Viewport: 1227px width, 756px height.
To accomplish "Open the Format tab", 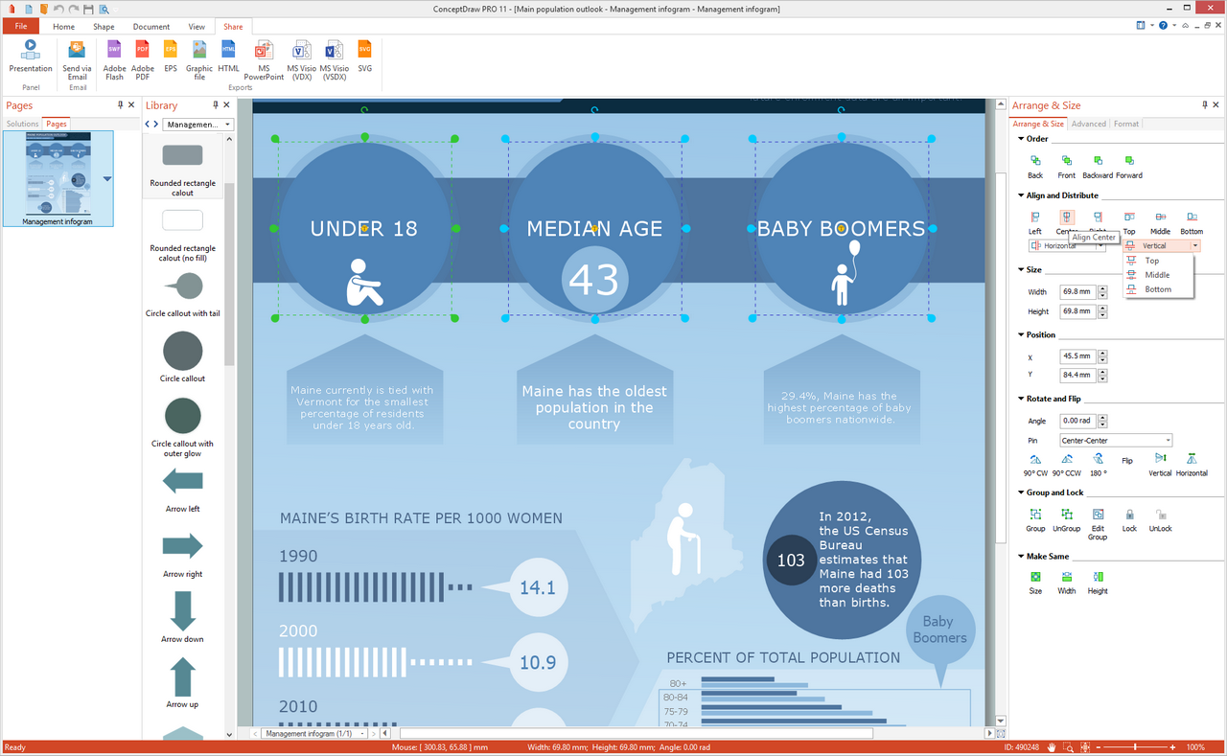I will (1126, 124).
